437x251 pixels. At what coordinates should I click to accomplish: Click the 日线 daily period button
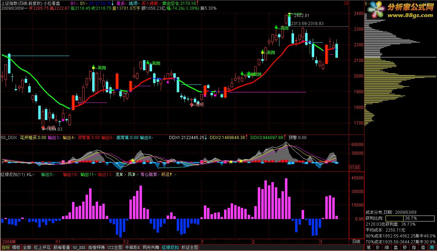tap(357, 242)
